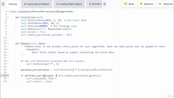Click the Optimize fast-forward icon
This screenshot has height=98, width=174.
(x=160, y=4)
